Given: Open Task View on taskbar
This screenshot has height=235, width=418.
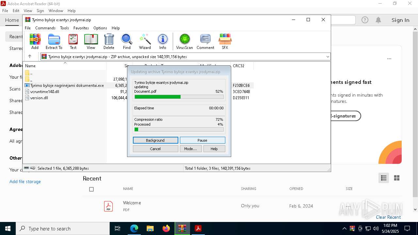Looking at the screenshot, I should 118,228.
